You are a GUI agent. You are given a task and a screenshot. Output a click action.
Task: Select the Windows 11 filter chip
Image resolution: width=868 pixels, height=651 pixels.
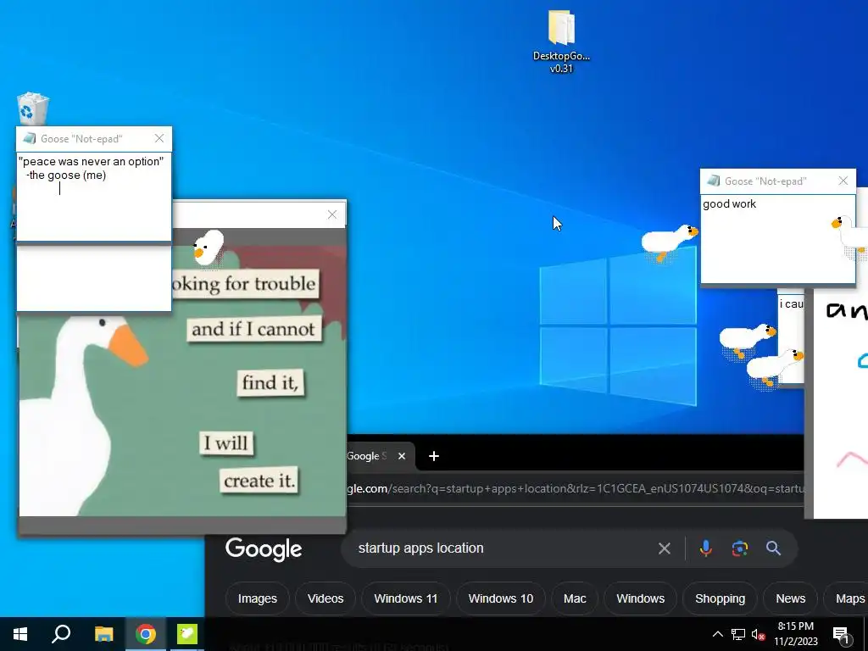[406, 598]
